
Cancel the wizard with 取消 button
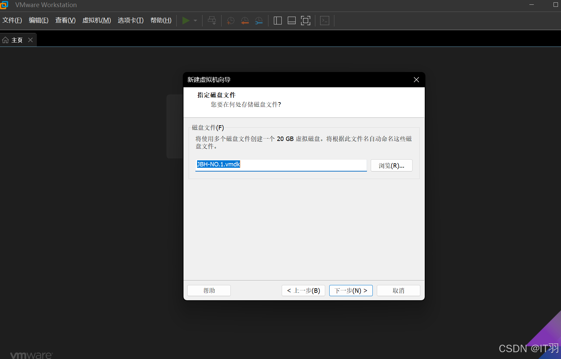click(x=399, y=291)
